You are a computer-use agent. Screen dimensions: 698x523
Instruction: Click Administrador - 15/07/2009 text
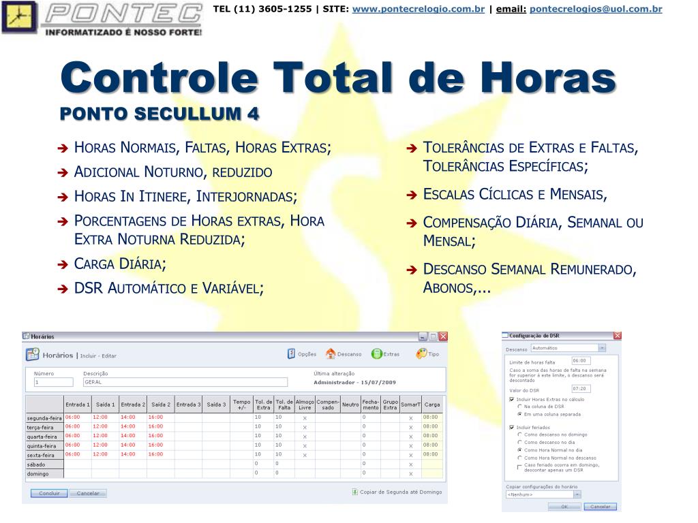354,383
